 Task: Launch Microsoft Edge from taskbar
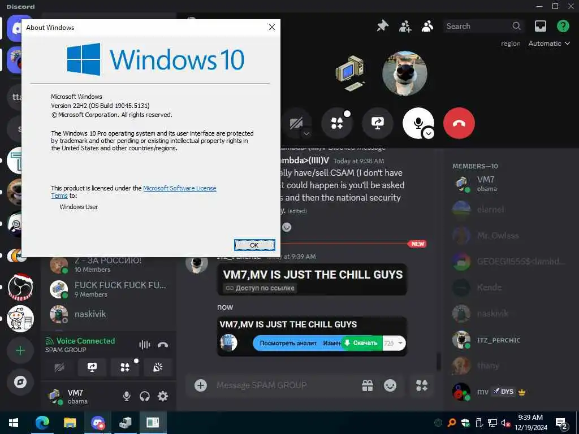tap(42, 423)
